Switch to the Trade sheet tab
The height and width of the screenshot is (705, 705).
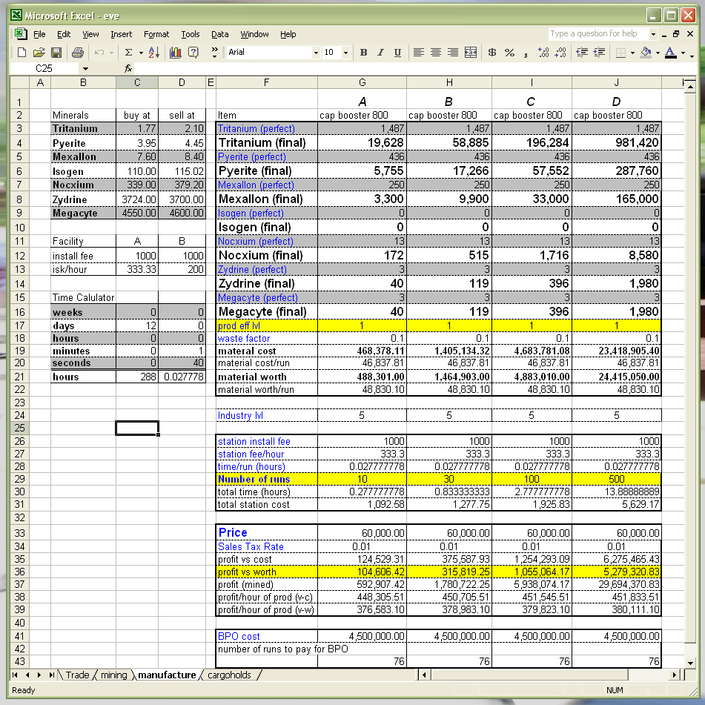point(77,675)
